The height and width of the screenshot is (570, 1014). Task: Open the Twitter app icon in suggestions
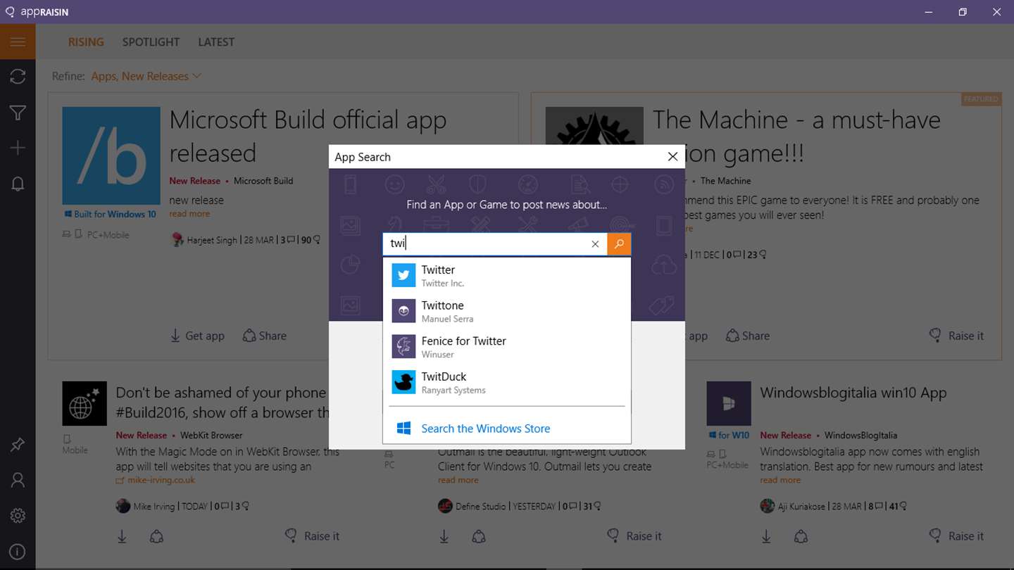(403, 275)
